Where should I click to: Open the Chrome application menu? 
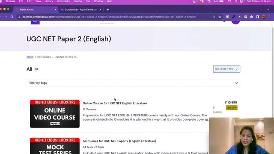tap(10, 1)
